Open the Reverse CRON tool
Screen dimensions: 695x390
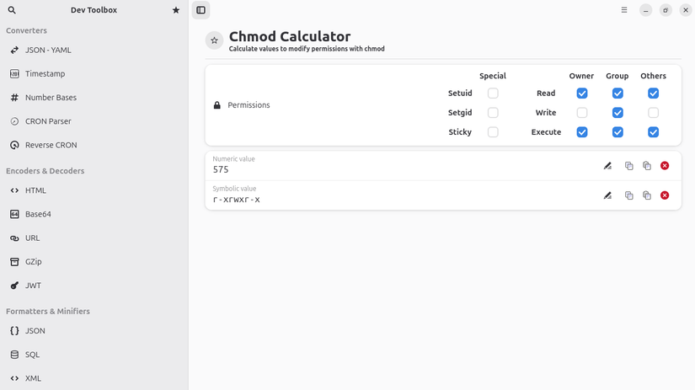pos(94,145)
